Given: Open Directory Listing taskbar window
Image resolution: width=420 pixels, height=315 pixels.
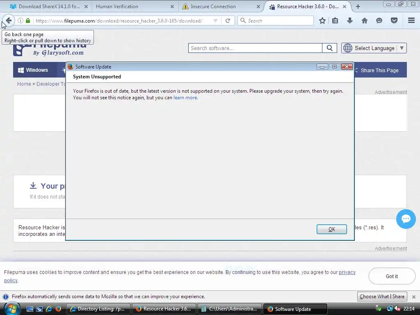Looking at the screenshot, I should [x=98, y=309].
